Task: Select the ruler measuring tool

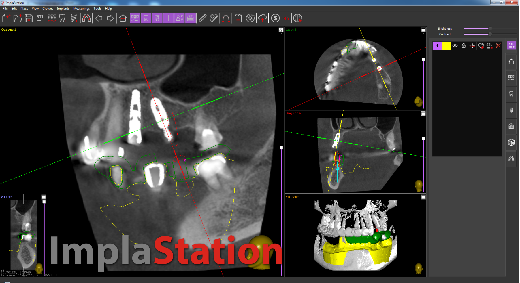Action: [203, 18]
